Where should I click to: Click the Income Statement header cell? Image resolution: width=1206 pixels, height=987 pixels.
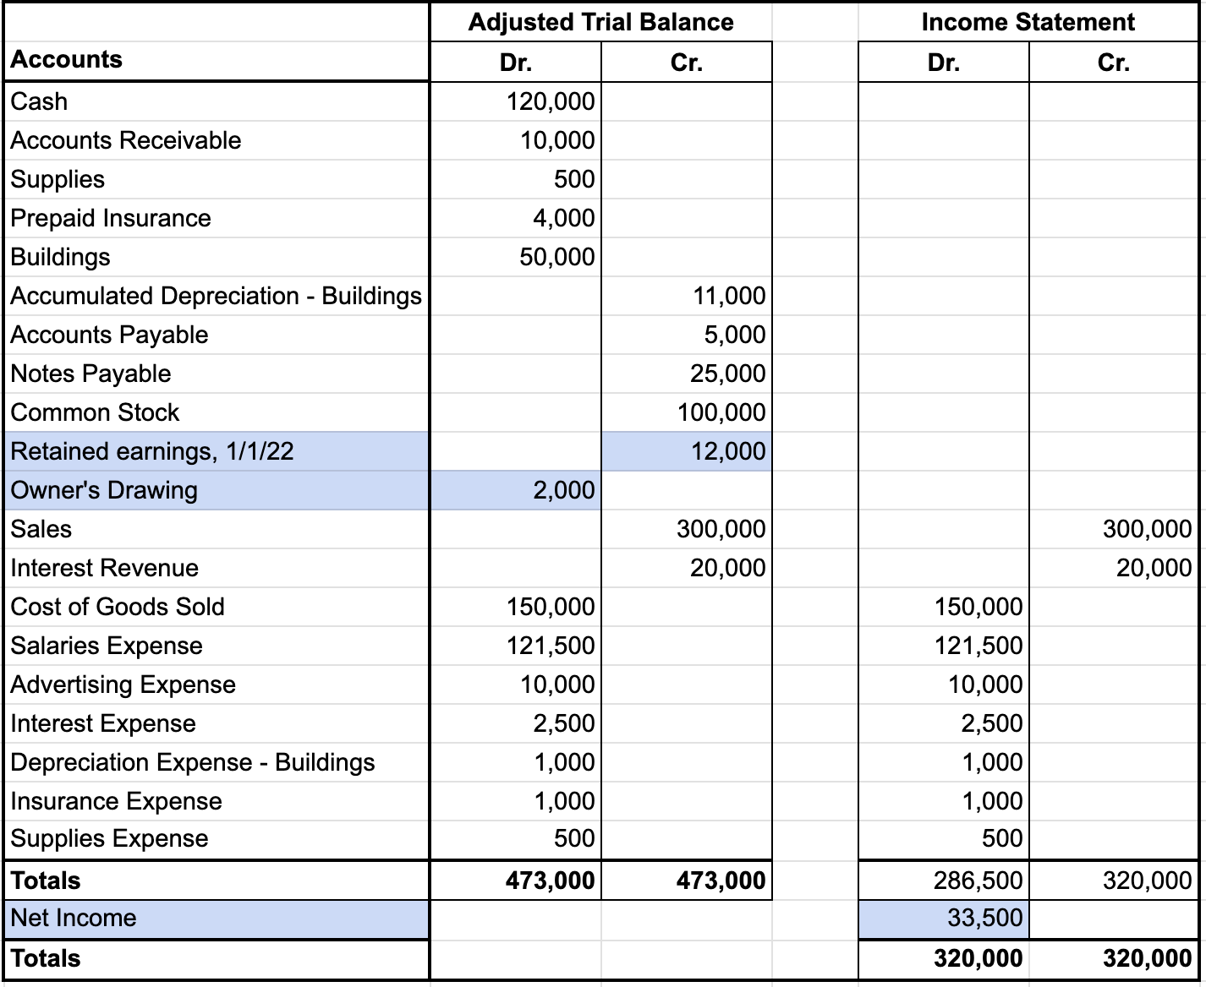(1028, 22)
